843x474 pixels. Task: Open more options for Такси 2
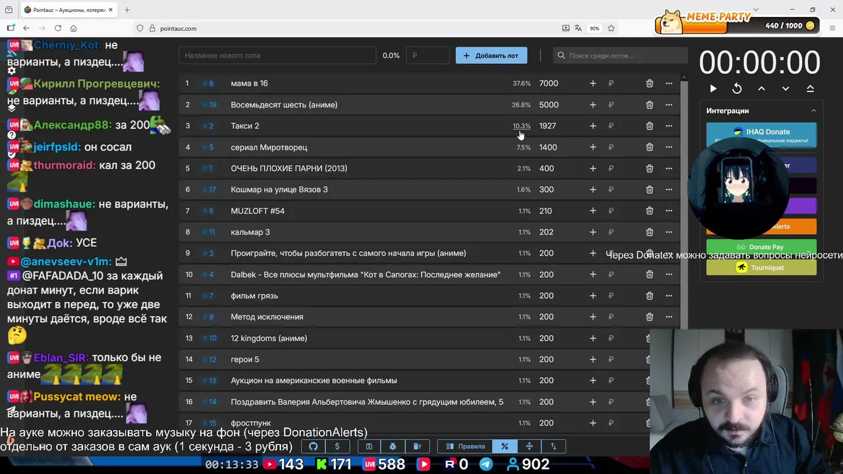coord(668,126)
